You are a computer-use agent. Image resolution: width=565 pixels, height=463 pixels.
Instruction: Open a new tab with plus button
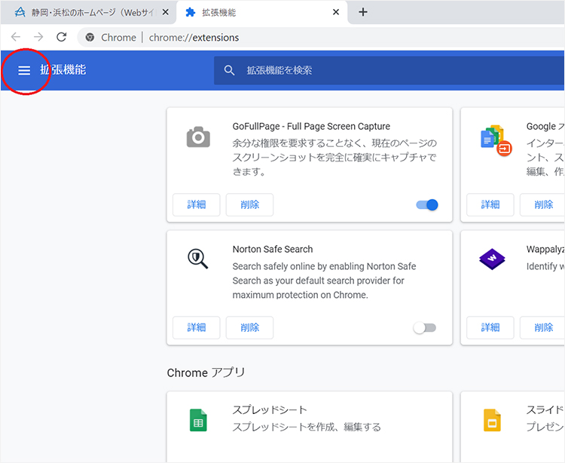[x=363, y=12]
